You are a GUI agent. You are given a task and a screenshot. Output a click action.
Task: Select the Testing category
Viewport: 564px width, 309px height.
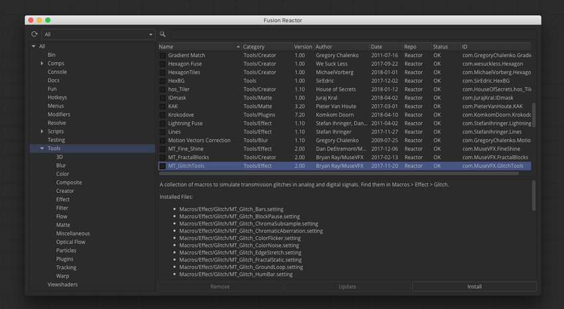(56, 140)
